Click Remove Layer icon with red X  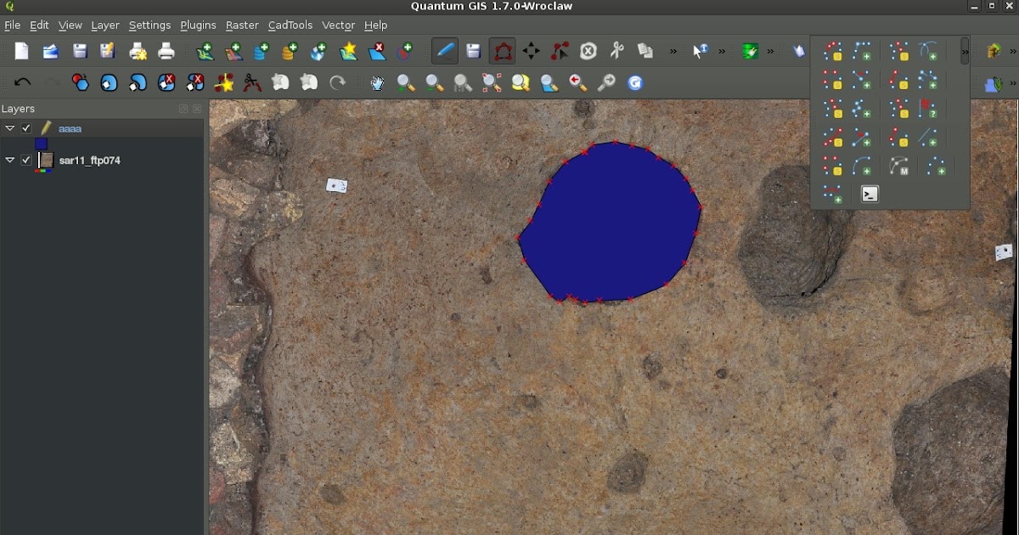click(x=378, y=52)
